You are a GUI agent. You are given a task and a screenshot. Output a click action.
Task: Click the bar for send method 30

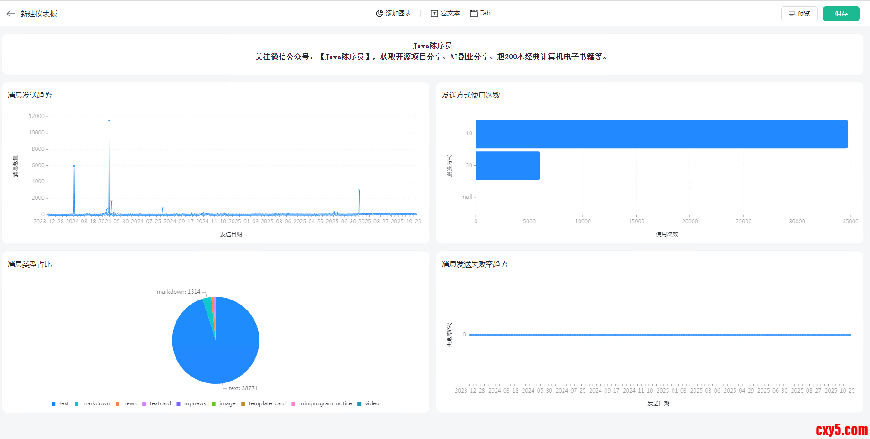pyautogui.click(x=507, y=165)
